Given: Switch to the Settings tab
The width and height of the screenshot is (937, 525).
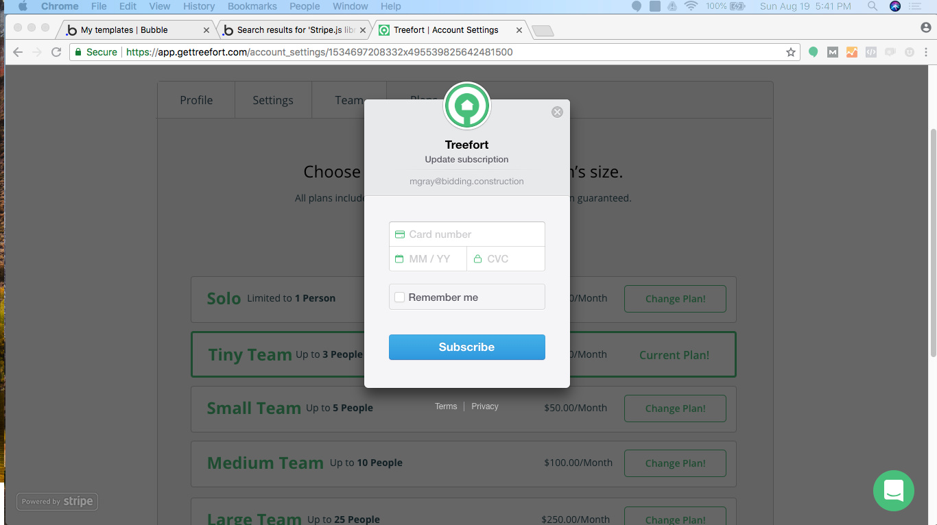Looking at the screenshot, I should click(273, 100).
